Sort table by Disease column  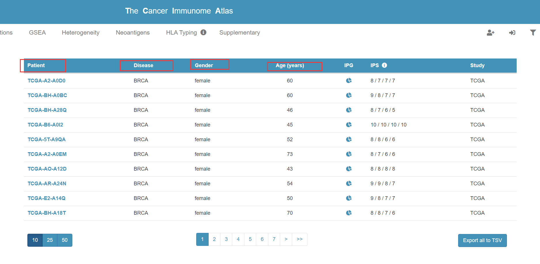pyautogui.click(x=144, y=65)
